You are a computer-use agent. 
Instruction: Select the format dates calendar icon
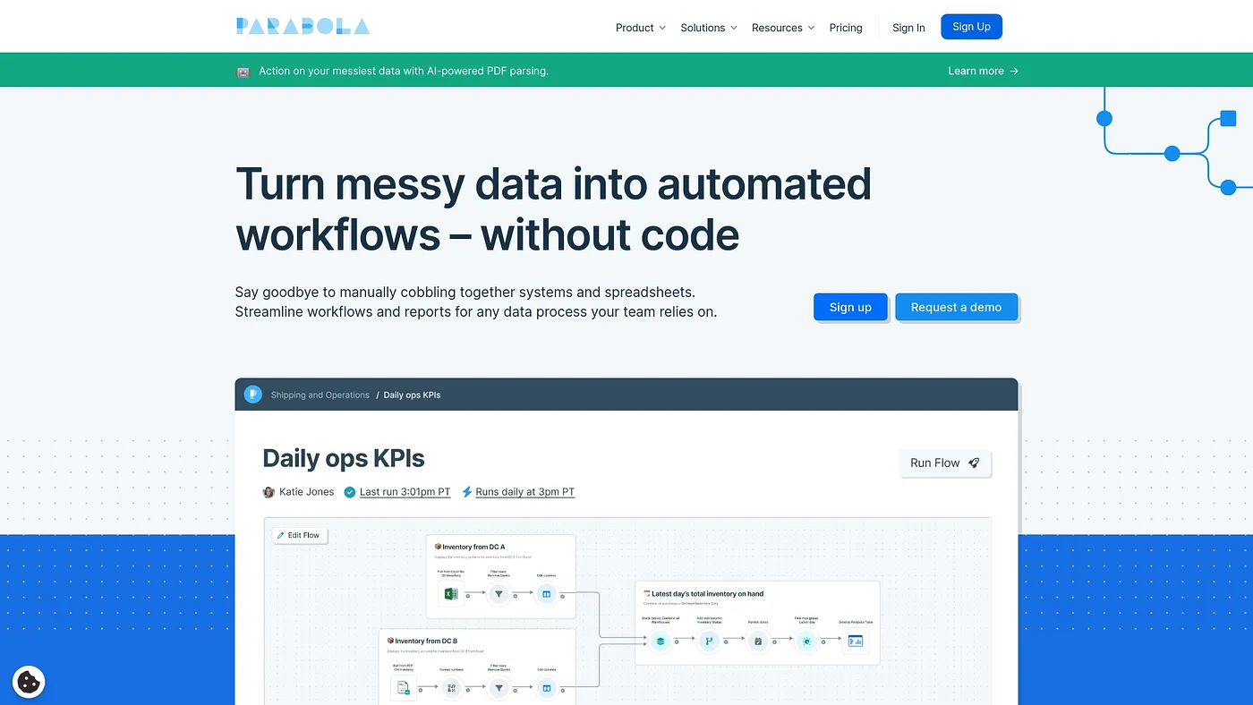758,641
